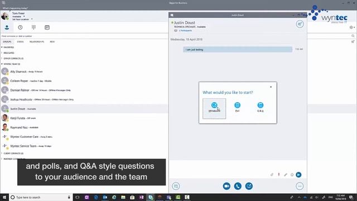Open the Windows Start menu
Image resolution: width=357 pixels, height=201 pixels.
(4, 197)
